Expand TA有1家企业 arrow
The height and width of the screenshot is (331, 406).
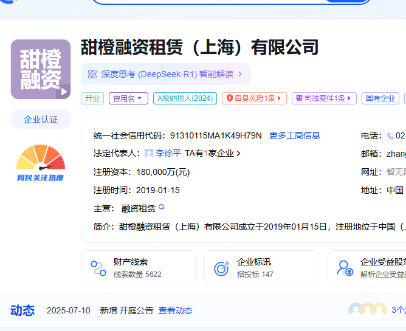[x=238, y=154]
